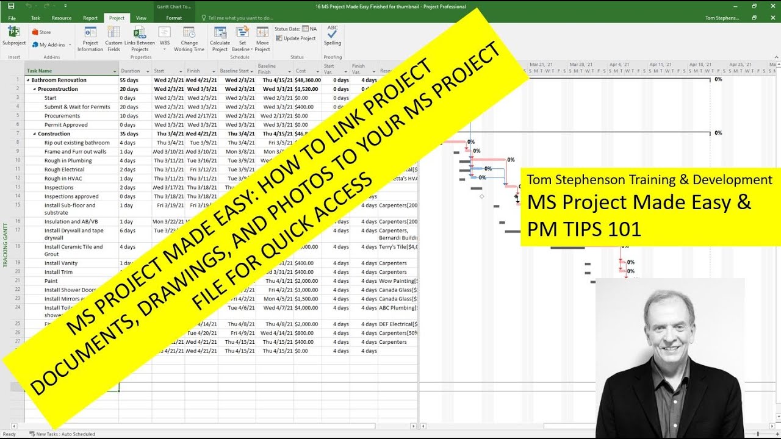Viewport: 781px width, 439px height.
Task: Run the Spelling check
Action: point(333,37)
